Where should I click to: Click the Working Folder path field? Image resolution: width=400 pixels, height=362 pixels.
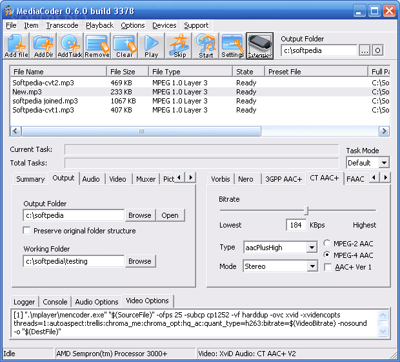74,261
